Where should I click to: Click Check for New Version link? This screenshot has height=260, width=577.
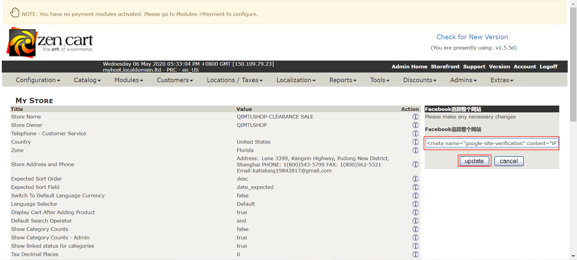[472, 37]
